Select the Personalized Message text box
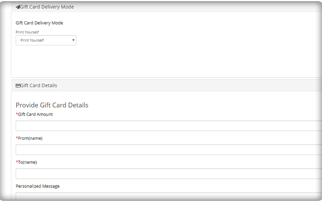 coord(169,196)
